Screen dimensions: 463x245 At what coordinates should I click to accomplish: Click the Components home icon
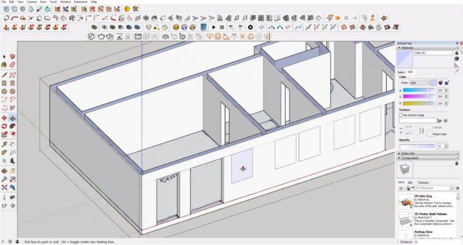409,188
